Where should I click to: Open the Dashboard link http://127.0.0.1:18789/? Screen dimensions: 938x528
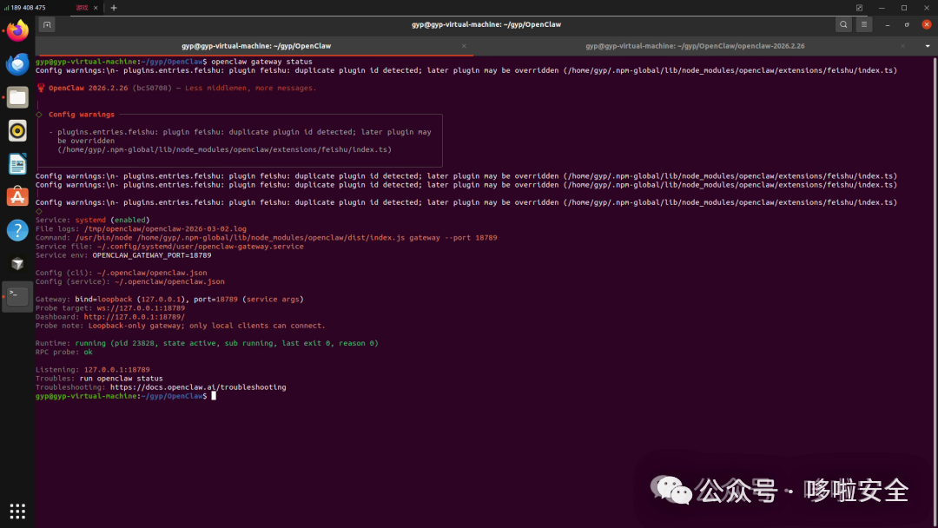click(134, 317)
